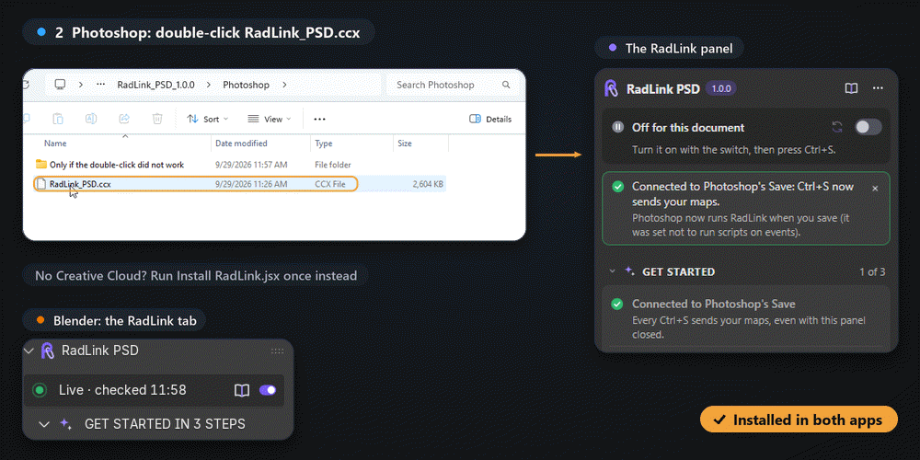The image size is (920, 460).
Task: Collapse the RadLink PSD panel in Blender
Action: click(29, 351)
